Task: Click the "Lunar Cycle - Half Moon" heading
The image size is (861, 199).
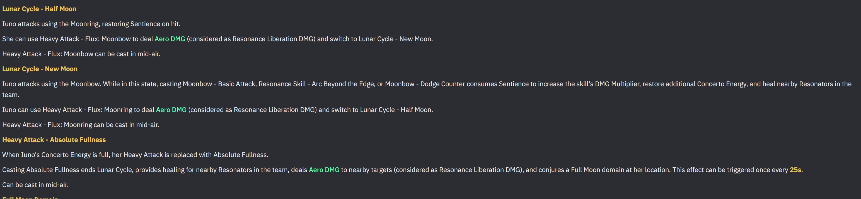Action: point(39,9)
